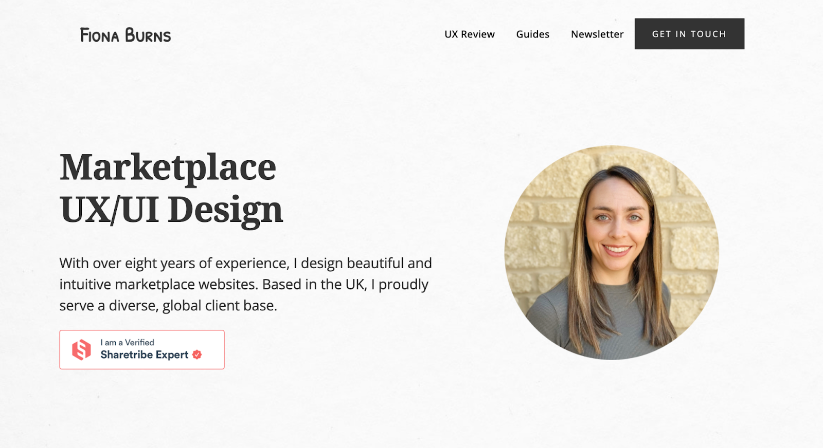
Task: Click the 'With over eight years' text line
Action: click(245, 263)
